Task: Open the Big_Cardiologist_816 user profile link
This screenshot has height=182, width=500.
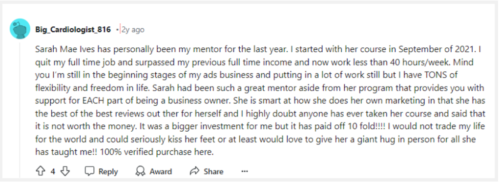Action: tap(73, 30)
